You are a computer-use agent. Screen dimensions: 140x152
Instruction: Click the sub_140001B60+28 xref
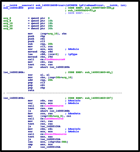(99, 98)
